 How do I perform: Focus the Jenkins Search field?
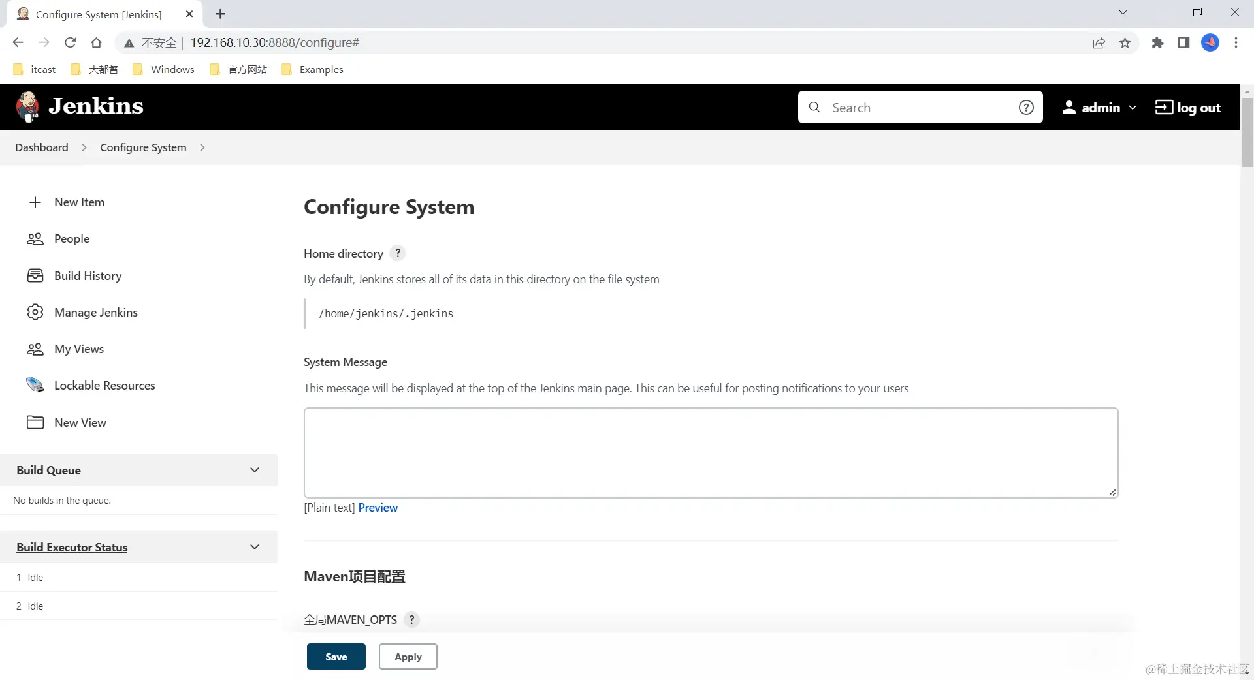coord(921,107)
